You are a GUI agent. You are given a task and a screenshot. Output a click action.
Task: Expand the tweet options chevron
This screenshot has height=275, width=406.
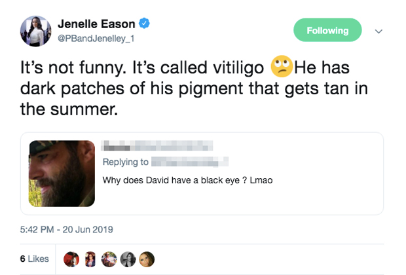(378, 31)
